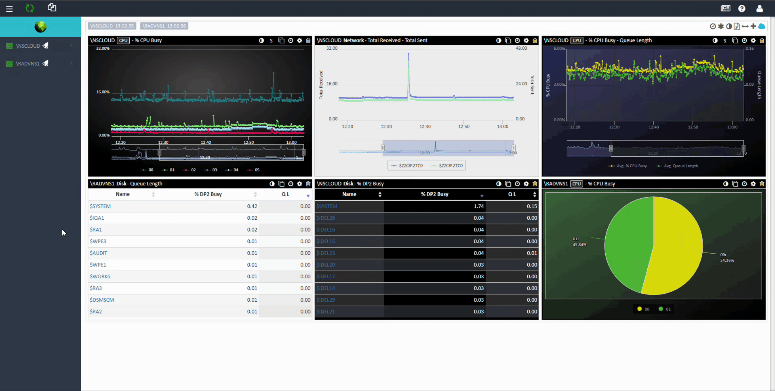This screenshot has width=775, height=391.
Task: Click the plus icon to add a widget
Action: click(x=753, y=26)
